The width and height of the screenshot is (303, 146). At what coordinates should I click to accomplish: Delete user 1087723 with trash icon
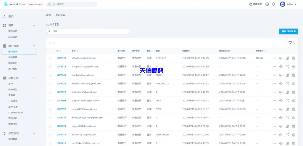294,84
